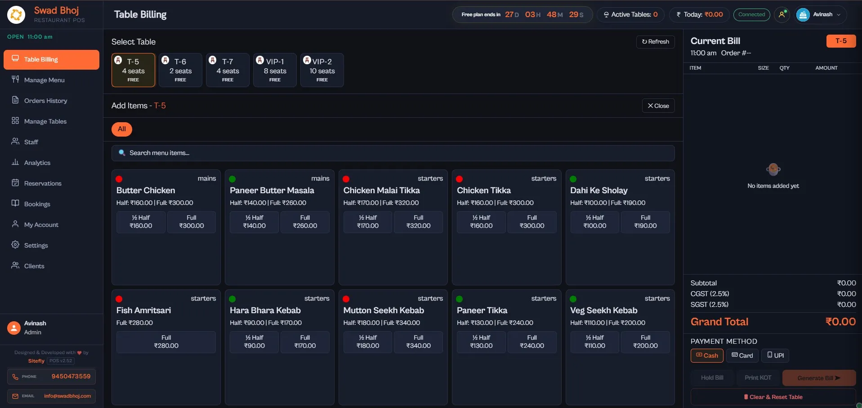Click the Orders History document icon
The height and width of the screenshot is (408, 862).
click(15, 100)
